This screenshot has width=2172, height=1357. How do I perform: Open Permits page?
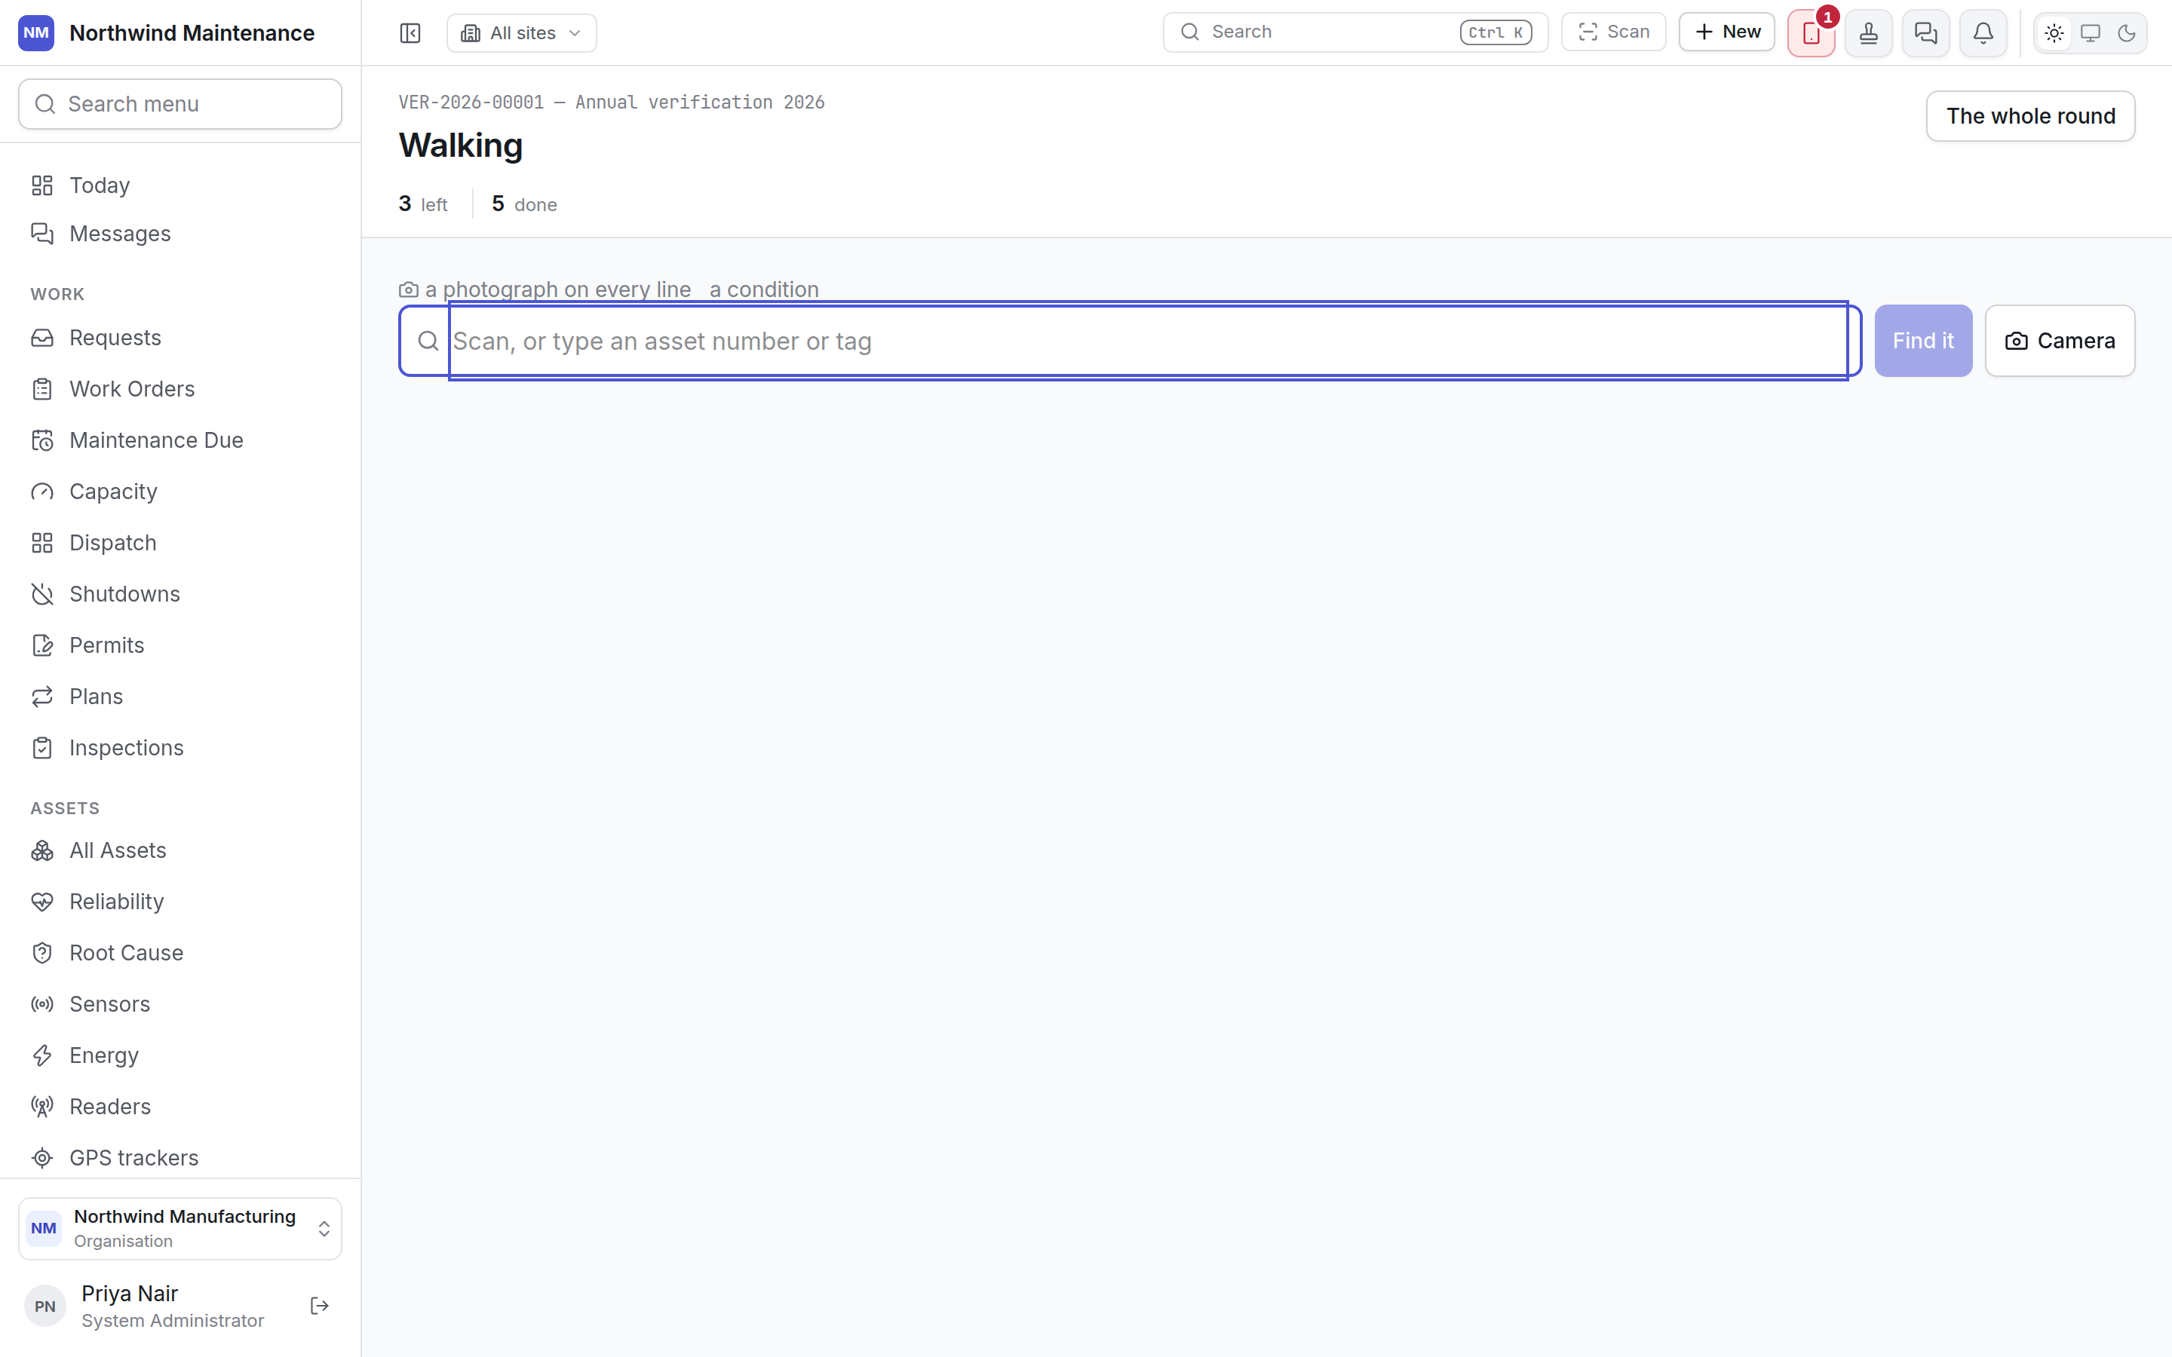180,645
